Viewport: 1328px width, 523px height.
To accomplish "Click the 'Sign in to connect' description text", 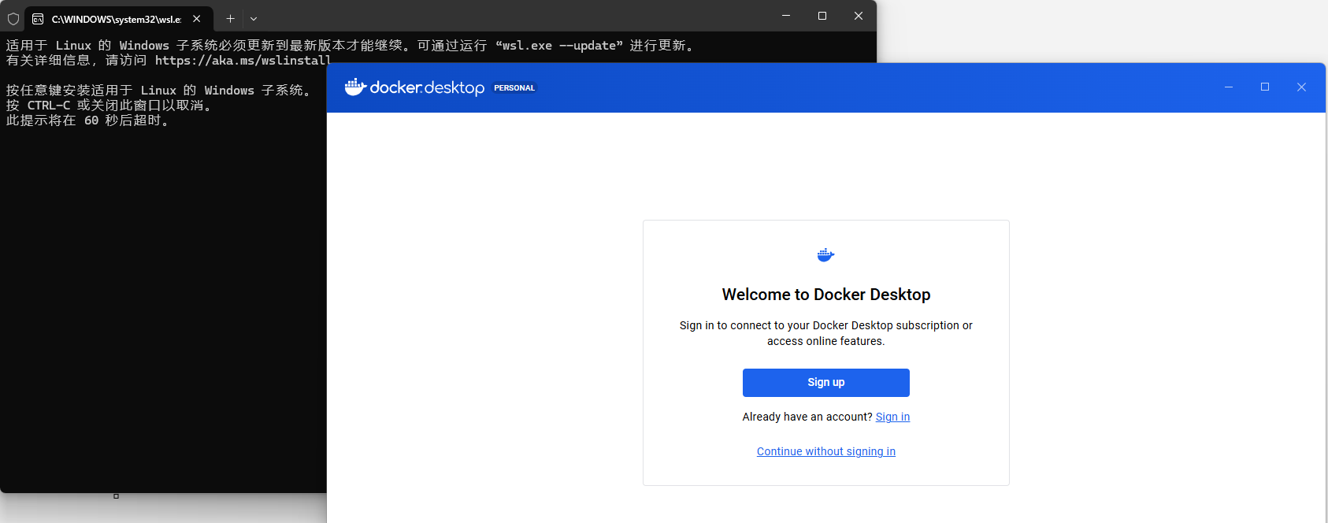I will [x=826, y=333].
